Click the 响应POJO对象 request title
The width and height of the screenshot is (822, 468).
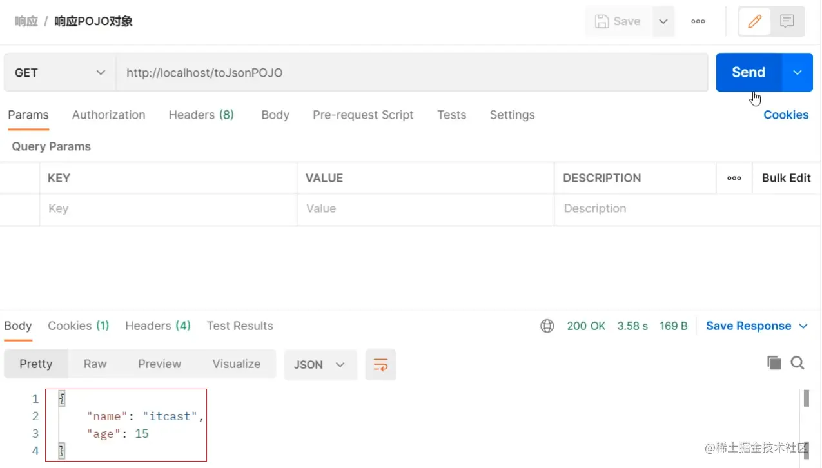point(93,21)
